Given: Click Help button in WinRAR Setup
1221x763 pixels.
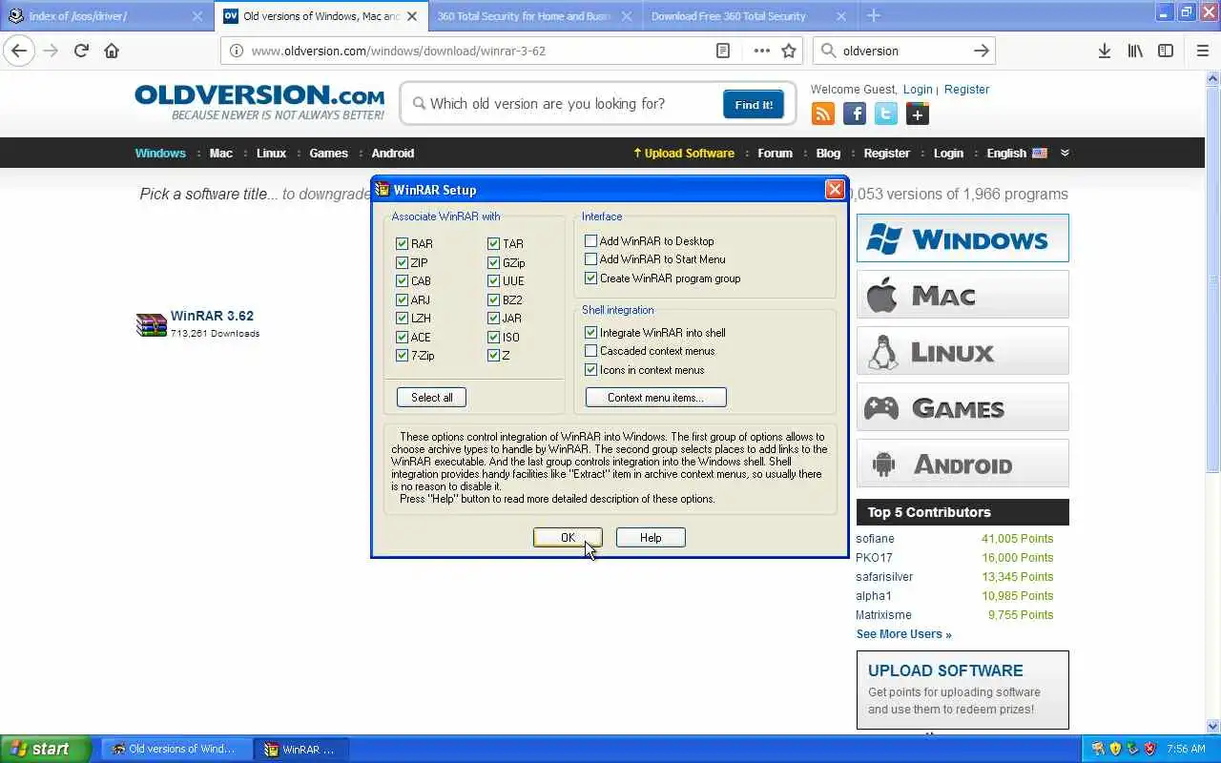Looking at the screenshot, I should pos(651,538).
